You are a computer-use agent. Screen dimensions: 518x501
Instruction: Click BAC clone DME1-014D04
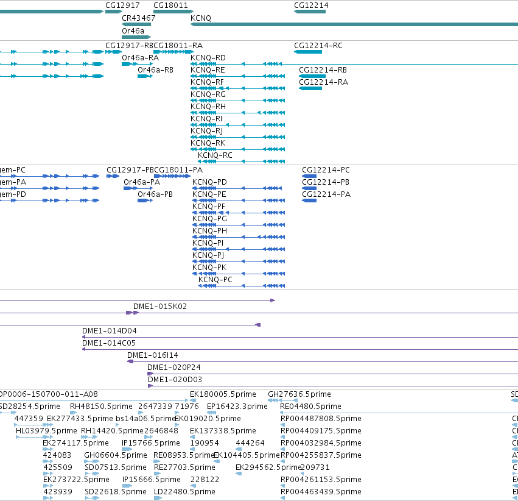110,331
